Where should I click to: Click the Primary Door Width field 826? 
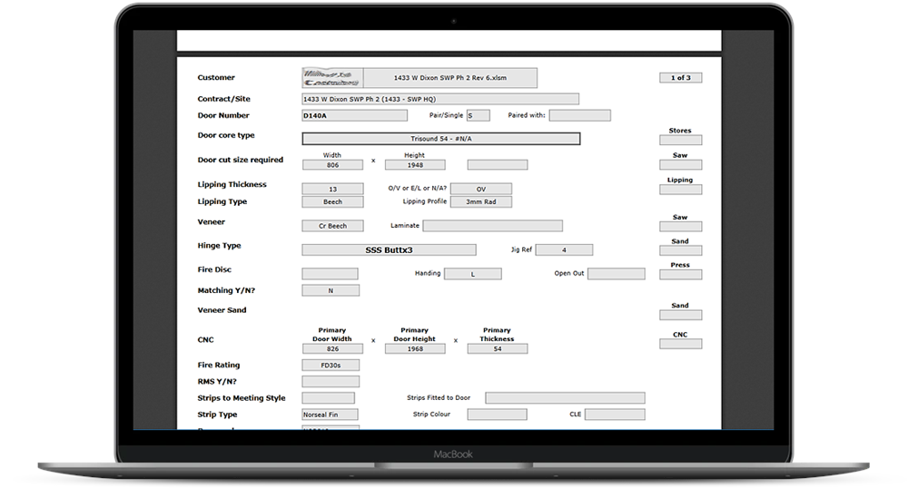tap(332, 348)
